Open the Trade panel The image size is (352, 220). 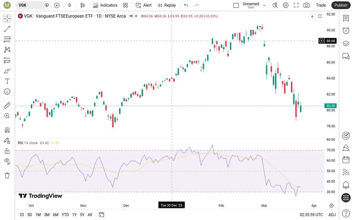pos(321,5)
